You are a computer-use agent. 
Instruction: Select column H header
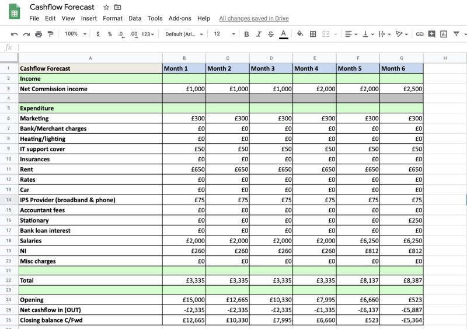(x=445, y=58)
